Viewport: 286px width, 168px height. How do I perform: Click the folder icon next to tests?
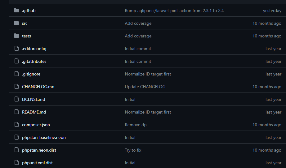(x=16, y=36)
